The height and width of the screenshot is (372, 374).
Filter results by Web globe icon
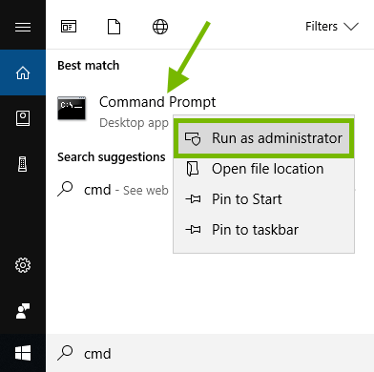160,27
